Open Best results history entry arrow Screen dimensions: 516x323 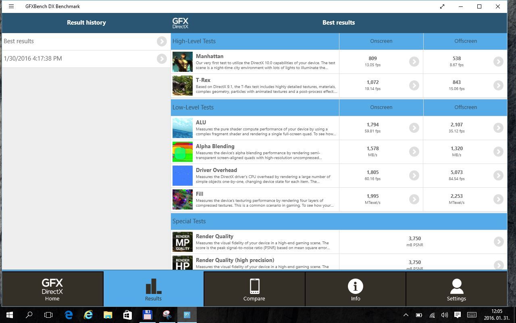pyautogui.click(x=162, y=41)
